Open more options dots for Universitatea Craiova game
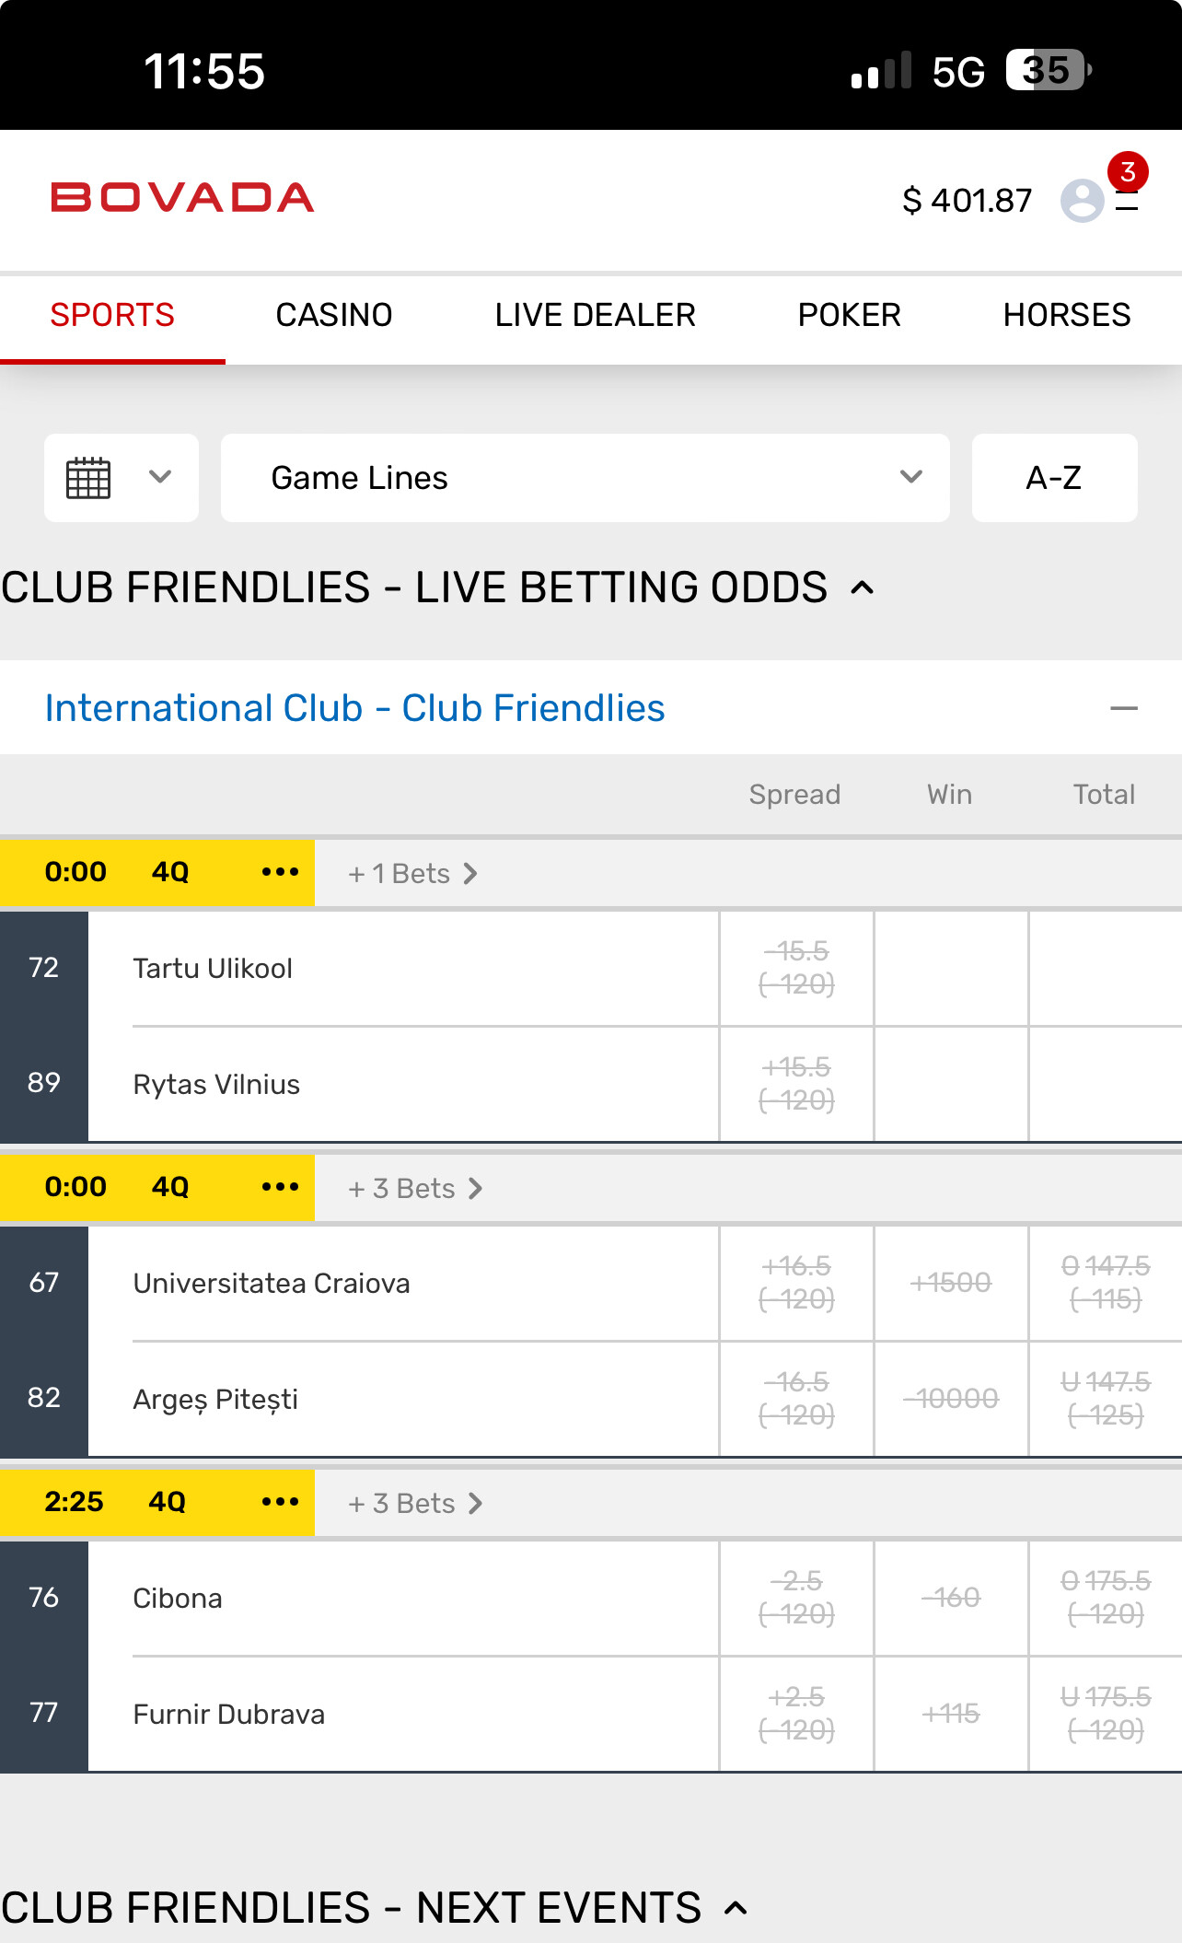Screen dimensions: 1182x1943 pos(280,1187)
